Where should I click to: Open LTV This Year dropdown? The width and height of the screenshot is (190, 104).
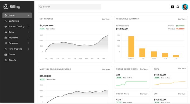tap(182, 94)
